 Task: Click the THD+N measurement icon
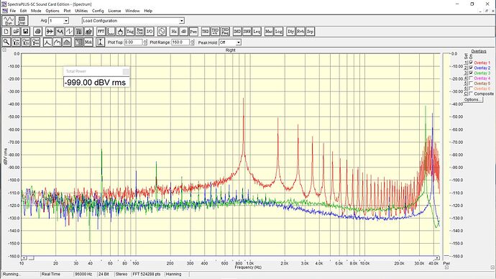click(x=215, y=32)
